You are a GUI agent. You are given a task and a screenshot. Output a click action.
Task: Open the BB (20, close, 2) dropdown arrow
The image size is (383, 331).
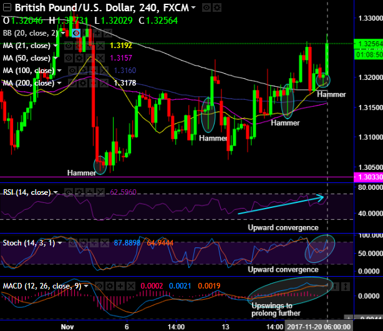(63, 32)
